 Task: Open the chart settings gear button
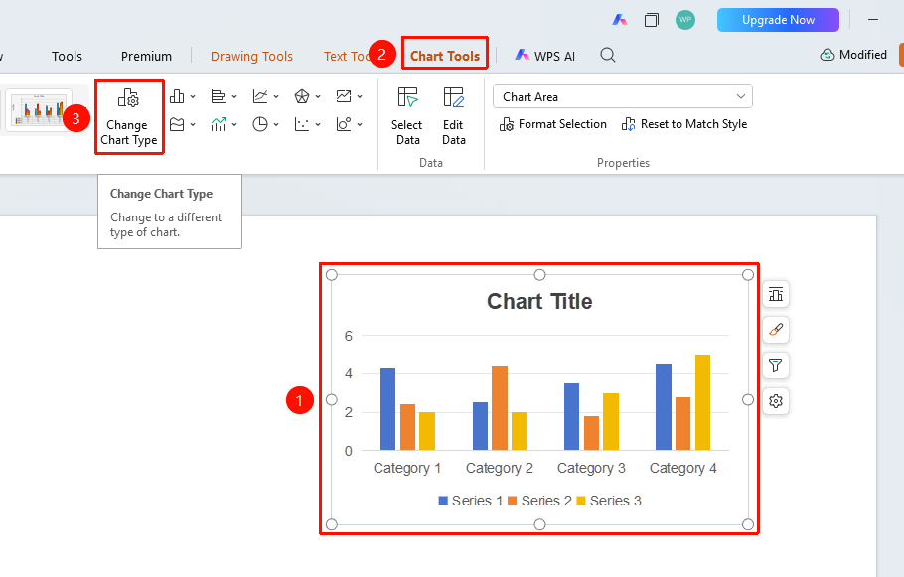point(776,400)
